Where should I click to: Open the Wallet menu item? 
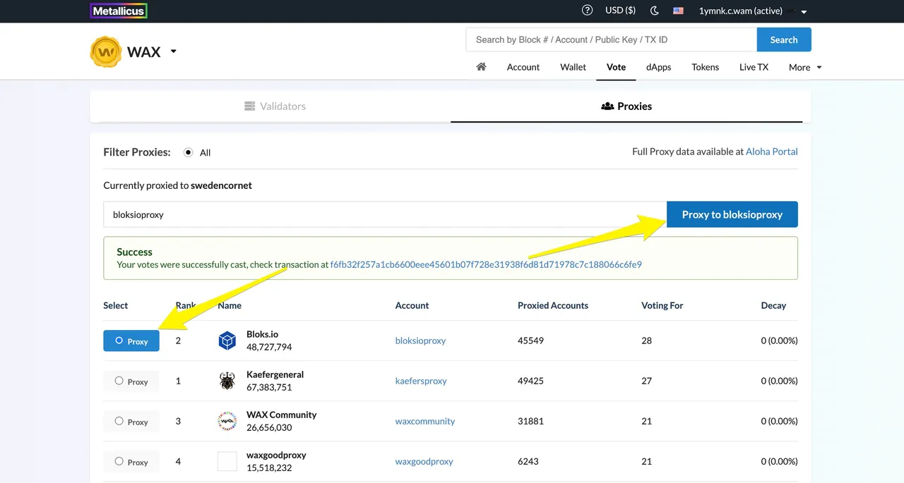point(573,67)
